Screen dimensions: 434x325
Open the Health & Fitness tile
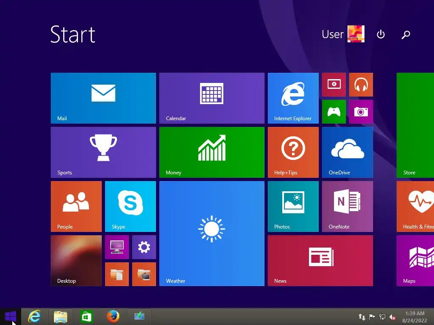[x=415, y=207]
